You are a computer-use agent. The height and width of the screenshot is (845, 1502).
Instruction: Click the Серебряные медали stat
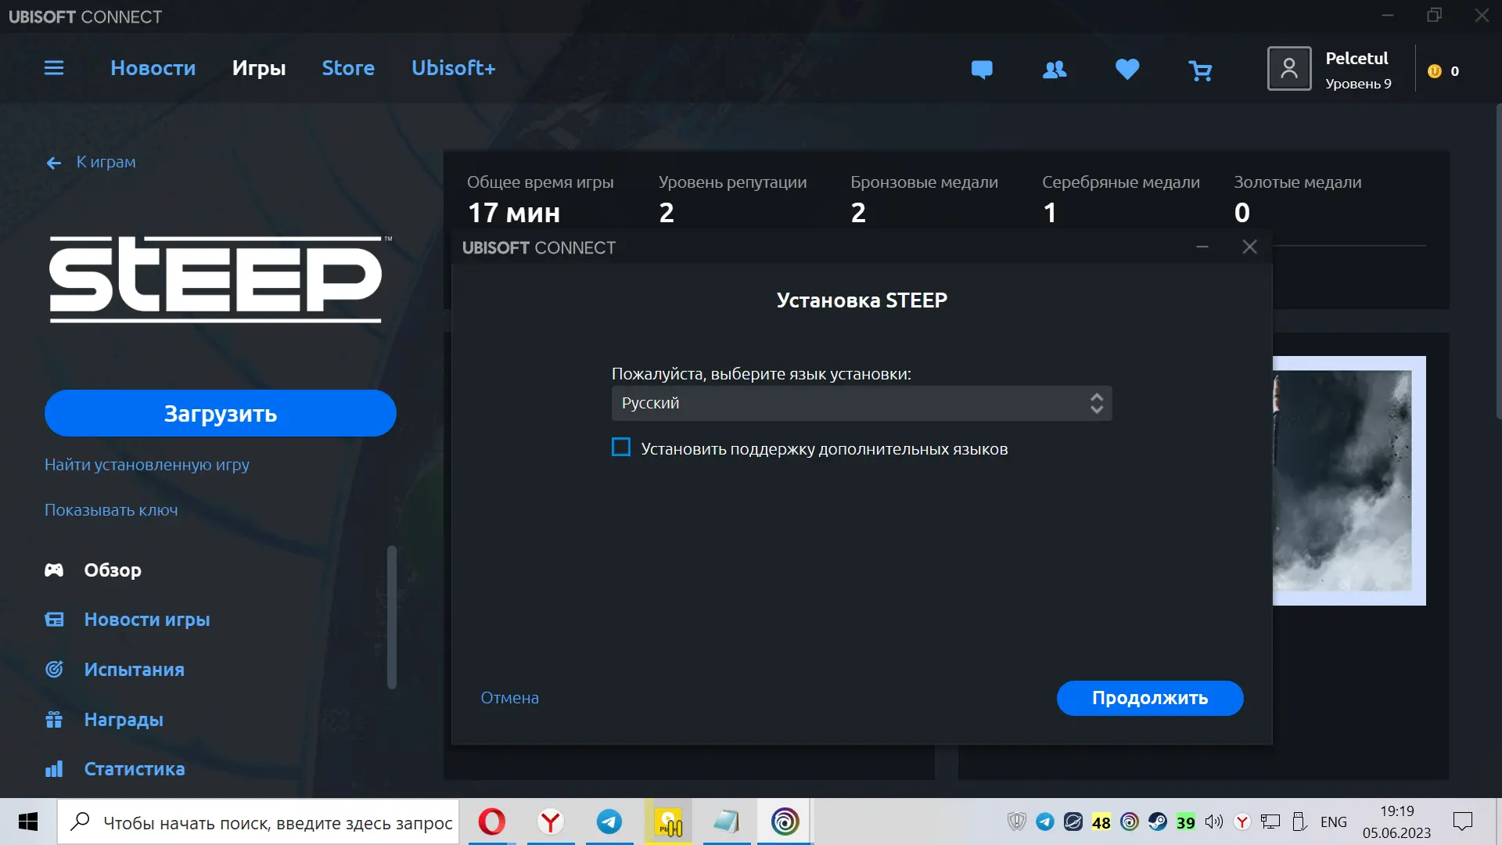pyautogui.click(x=1120, y=199)
